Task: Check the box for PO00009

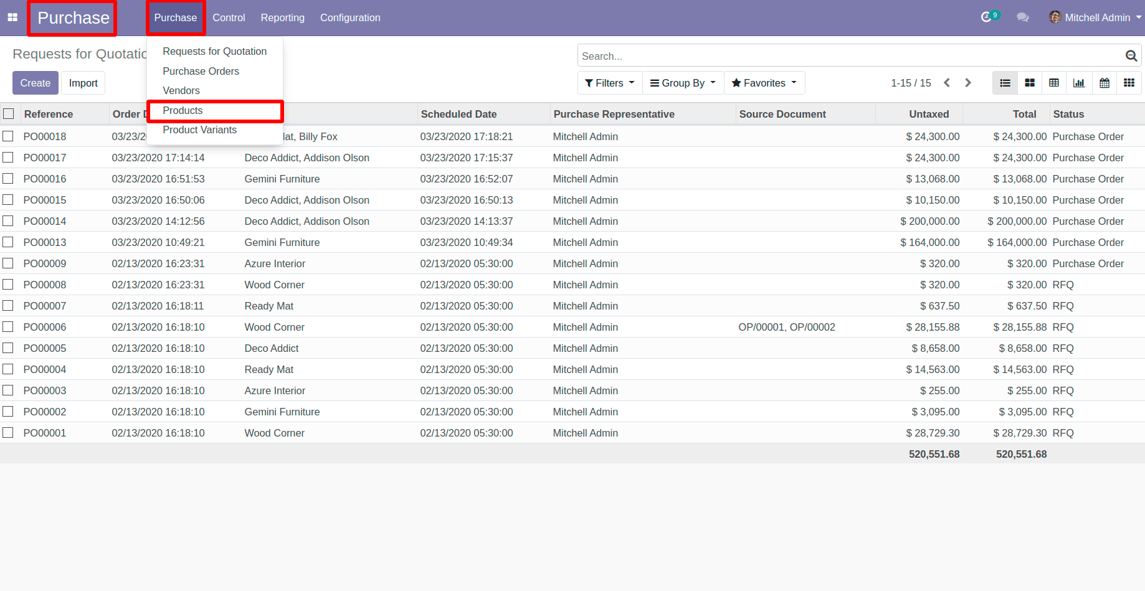Action: [8, 263]
